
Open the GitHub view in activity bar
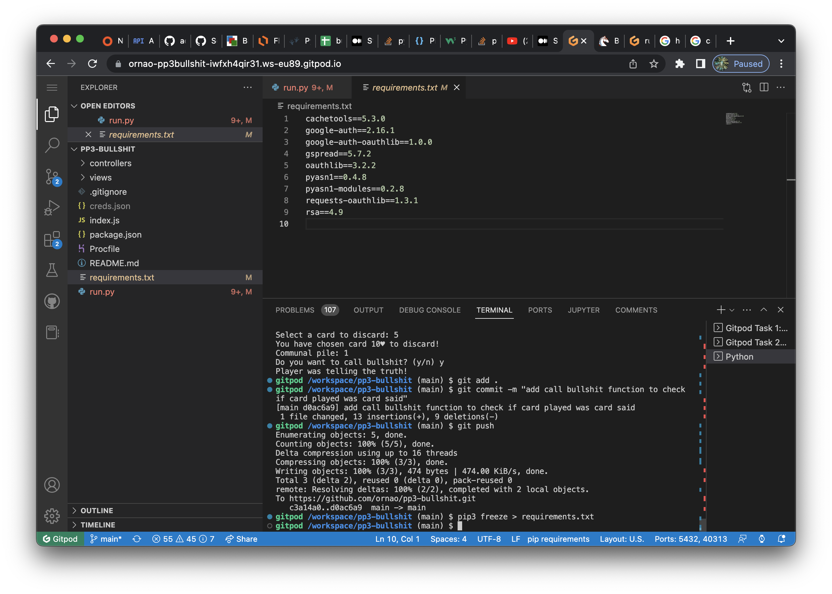[52, 302]
